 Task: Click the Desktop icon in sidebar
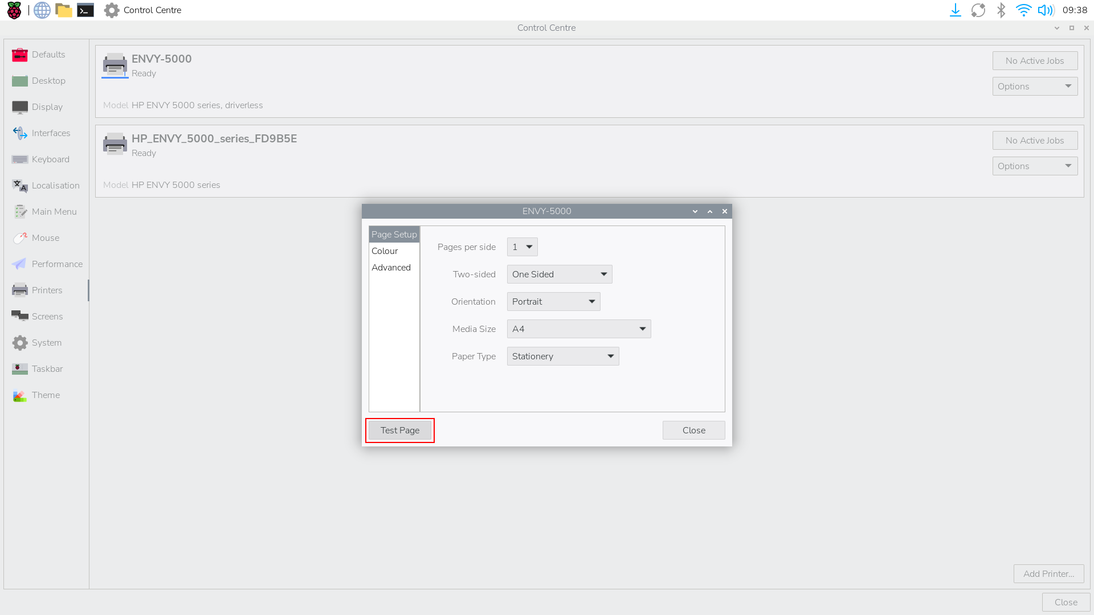(20, 81)
